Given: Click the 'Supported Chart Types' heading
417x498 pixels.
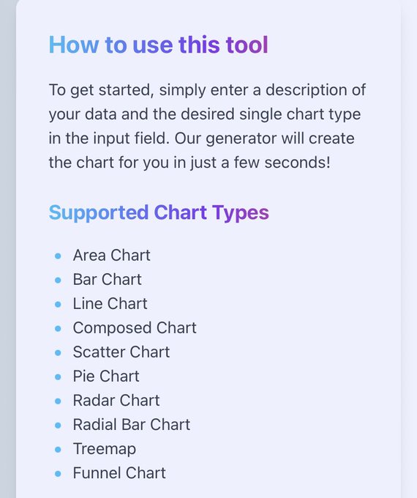Looking at the screenshot, I should 159,212.
